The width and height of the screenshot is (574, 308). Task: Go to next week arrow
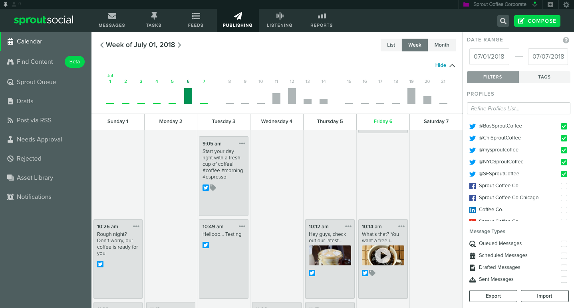pyautogui.click(x=179, y=45)
